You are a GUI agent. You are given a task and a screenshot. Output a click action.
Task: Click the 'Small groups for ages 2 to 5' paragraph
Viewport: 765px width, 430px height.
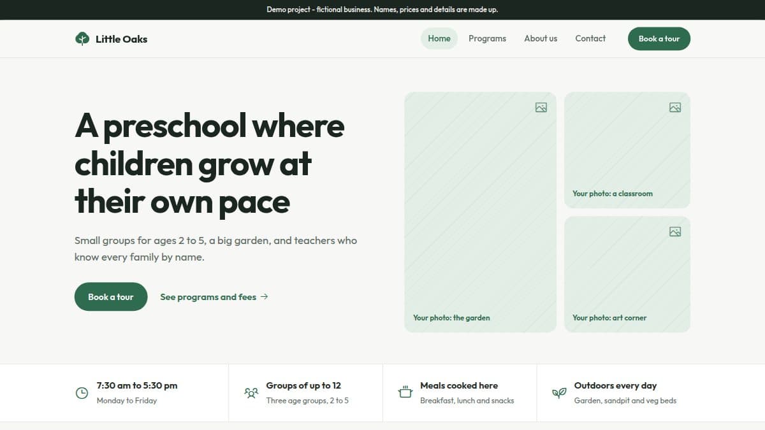[x=215, y=249]
